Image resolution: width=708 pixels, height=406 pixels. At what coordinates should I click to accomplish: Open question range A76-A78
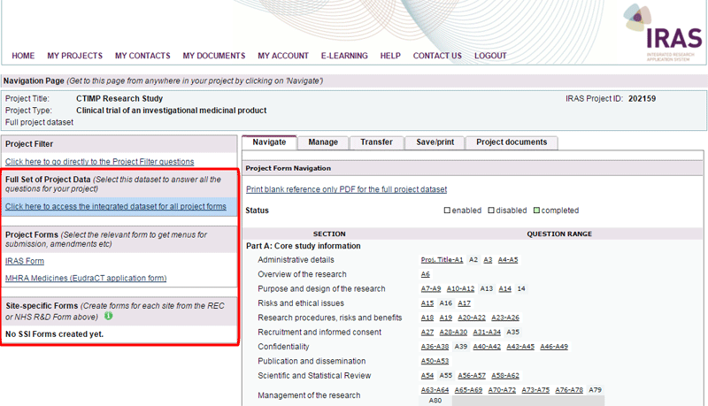tap(569, 390)
